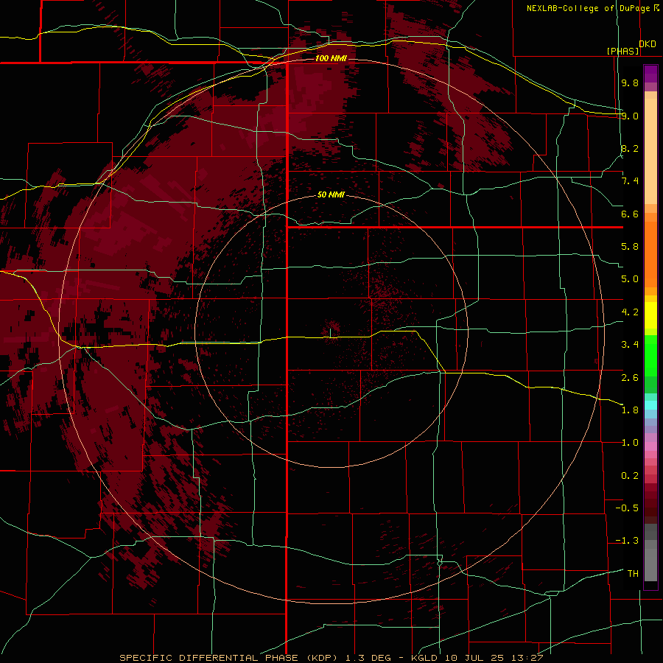Click the 2.6 legend value
663x663 pixels.
point(630,378)
